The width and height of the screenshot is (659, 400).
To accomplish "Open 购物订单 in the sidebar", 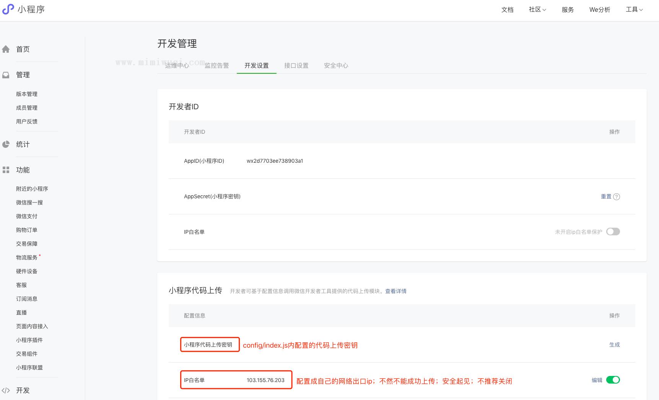I will click(27, 230).
